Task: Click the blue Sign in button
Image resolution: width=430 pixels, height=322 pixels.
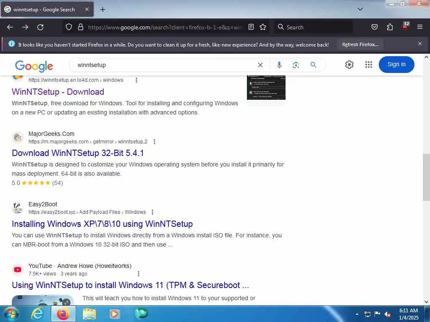Action: (x=396, y=64)
